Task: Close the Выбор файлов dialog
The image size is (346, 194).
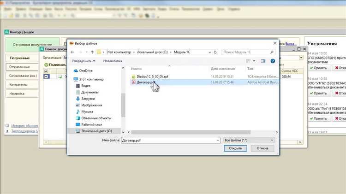Action: click(275, 43)
